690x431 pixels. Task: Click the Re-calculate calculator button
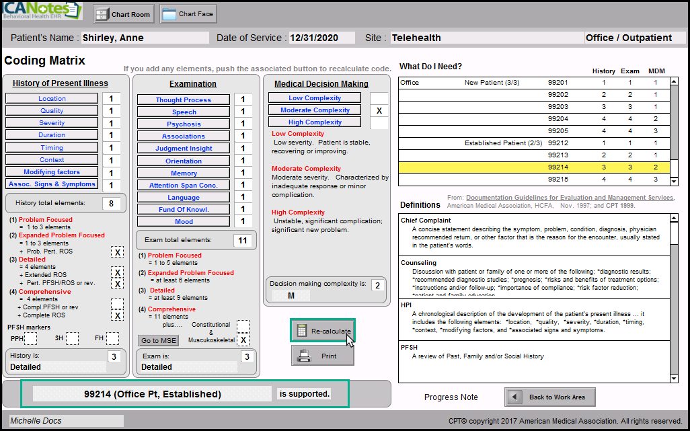click(322, 331)
